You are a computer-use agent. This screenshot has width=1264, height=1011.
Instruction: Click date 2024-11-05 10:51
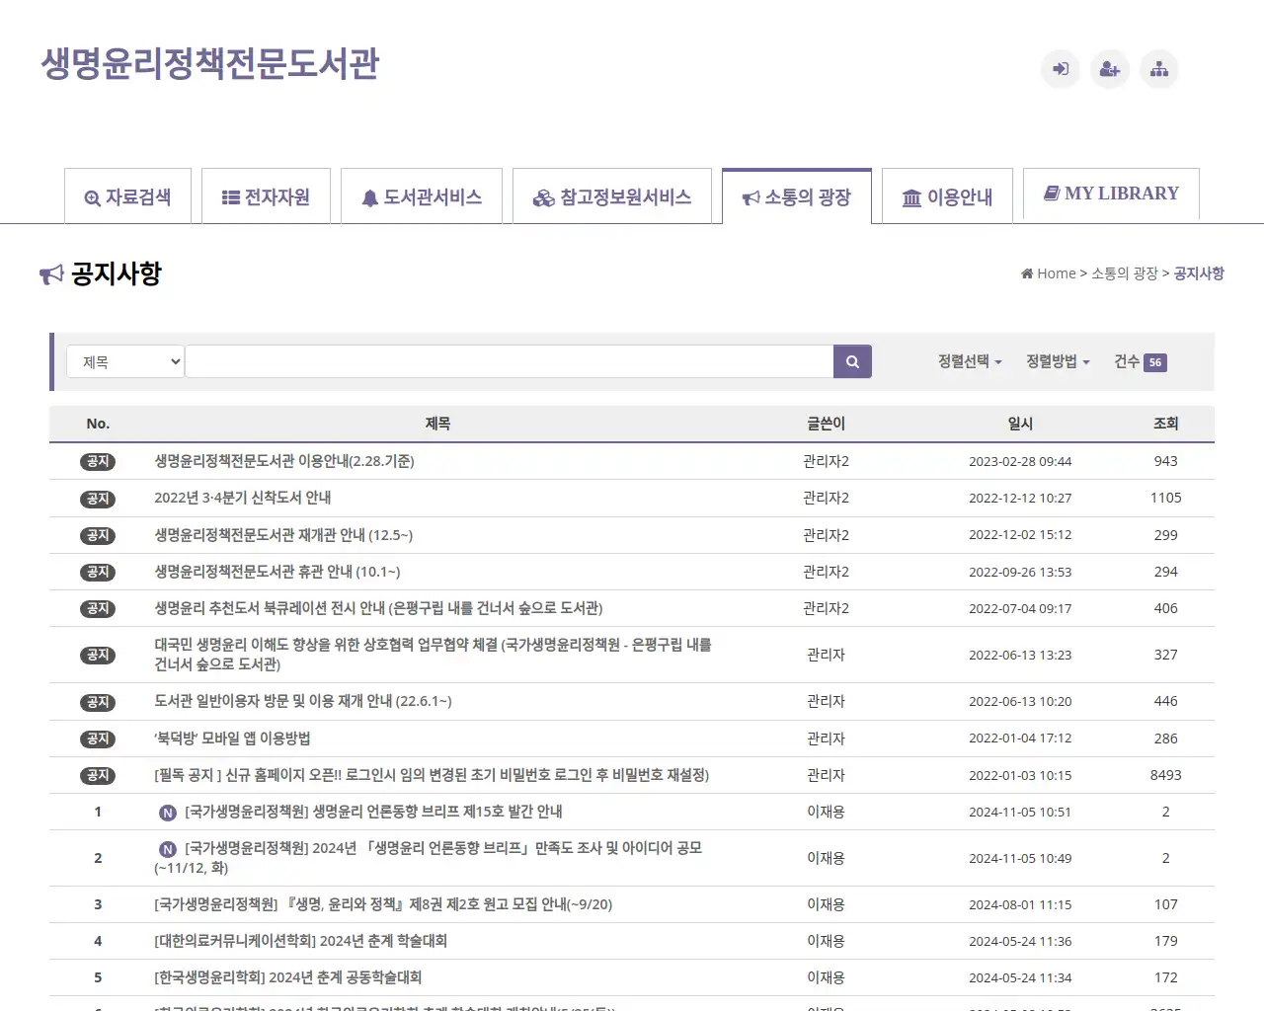1020,812
